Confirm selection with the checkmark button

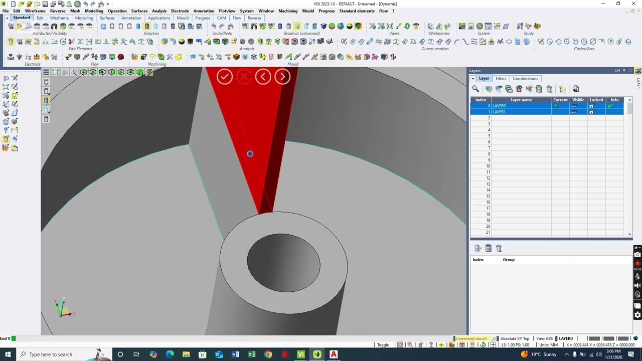click(224, 76)
